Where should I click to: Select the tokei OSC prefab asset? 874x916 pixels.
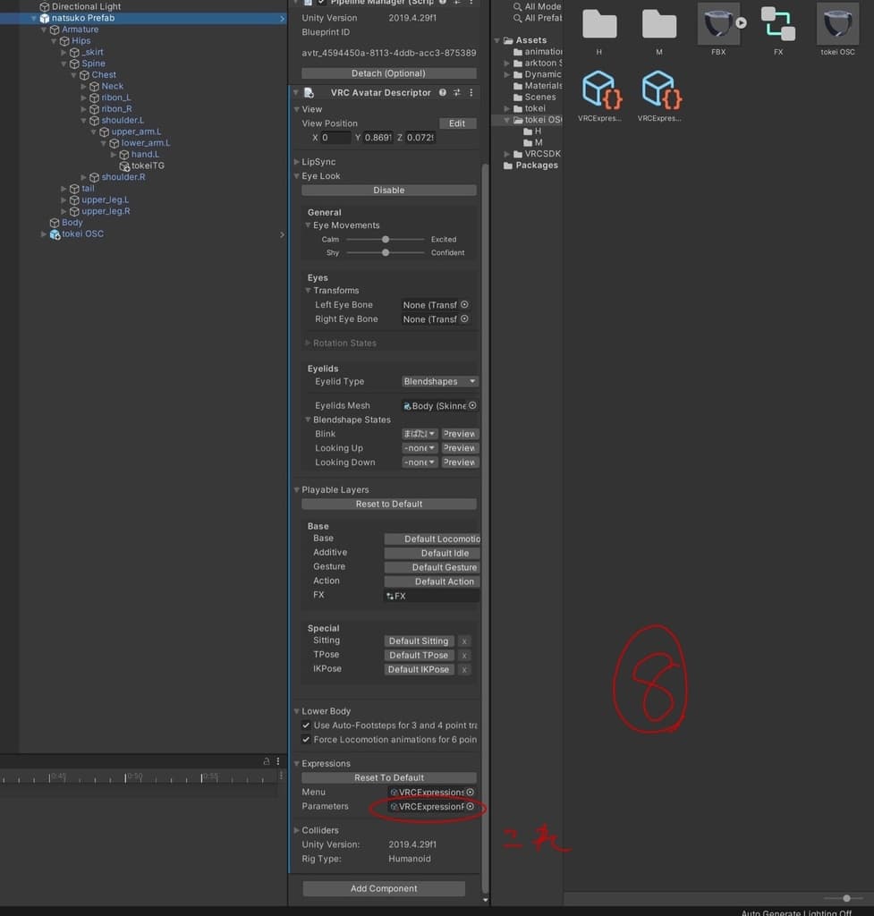point(837,24)
